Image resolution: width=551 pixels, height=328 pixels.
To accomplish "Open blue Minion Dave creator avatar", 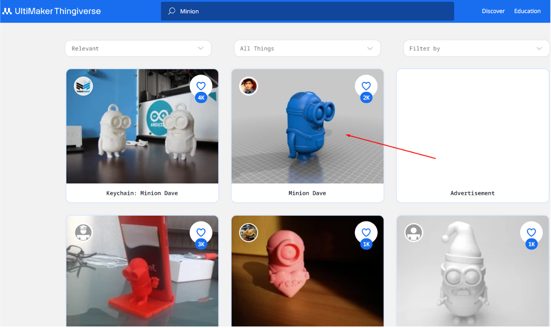I will pyautogui.click(x=249, y=86).
